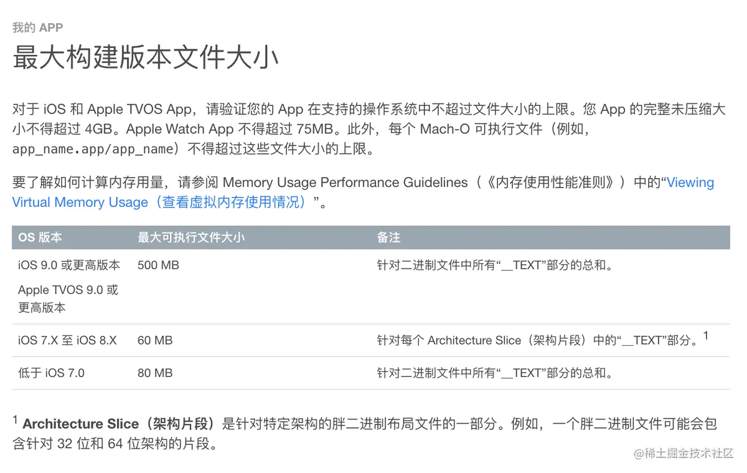Click the 500 MB table value
This screenshot has height=473, width=747.
tap(158, 265)
